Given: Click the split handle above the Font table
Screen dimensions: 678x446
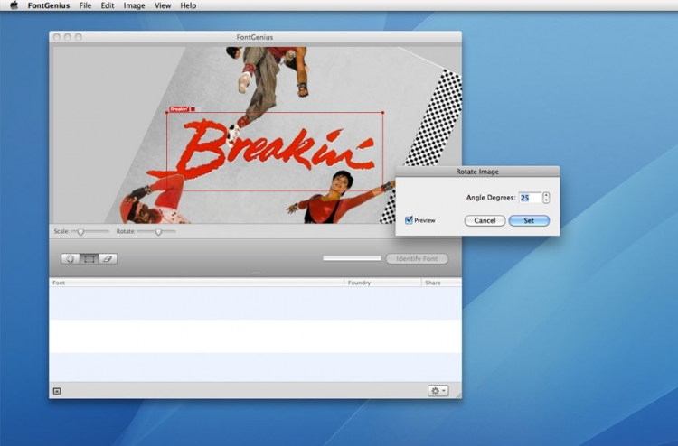Looking at the screenshot, I should pyautogui.click(x=256, y=274).
